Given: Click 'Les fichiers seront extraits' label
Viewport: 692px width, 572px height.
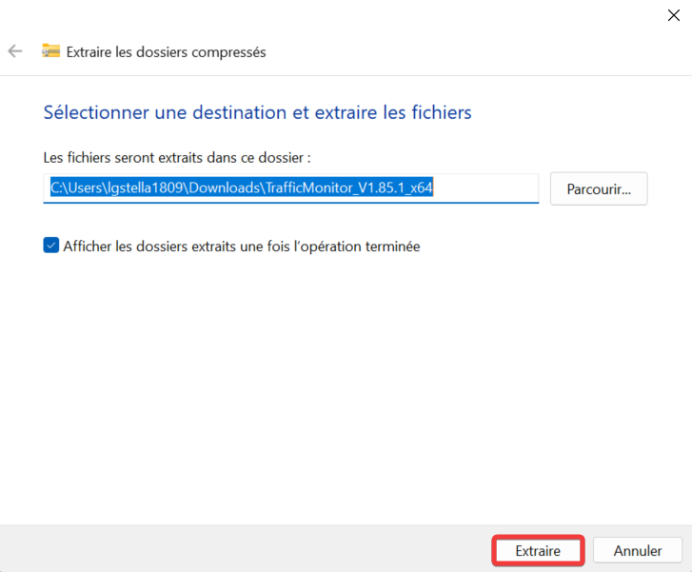Looking at the screenshot, I should 177,158.
